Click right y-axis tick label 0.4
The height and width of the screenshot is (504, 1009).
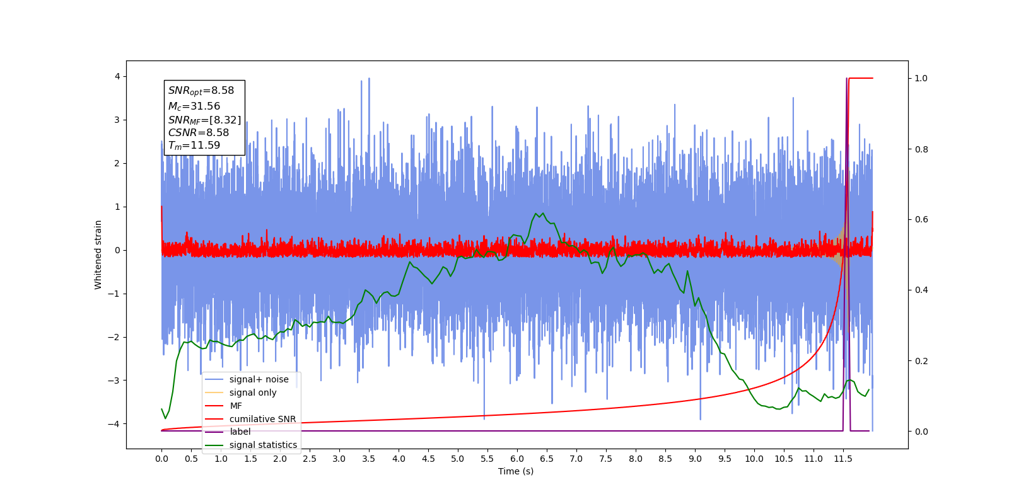tap(921, 290)
